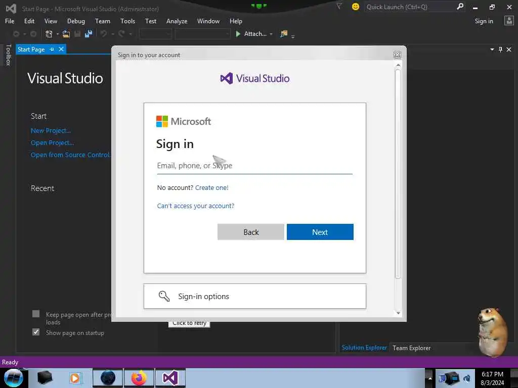Click the Open File toolbar icon

(66, 34)
